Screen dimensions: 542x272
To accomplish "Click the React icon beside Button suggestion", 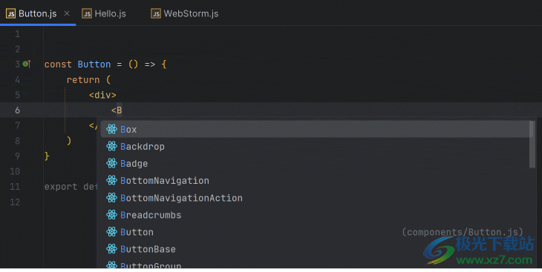I will click(x=111, y=232).
